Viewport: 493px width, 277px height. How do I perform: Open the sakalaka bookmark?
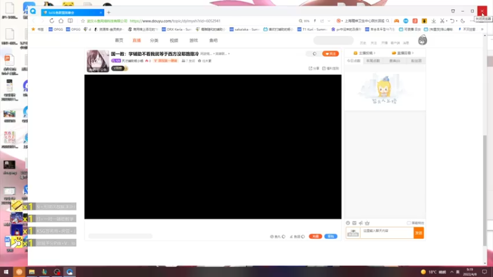(244, 29)
